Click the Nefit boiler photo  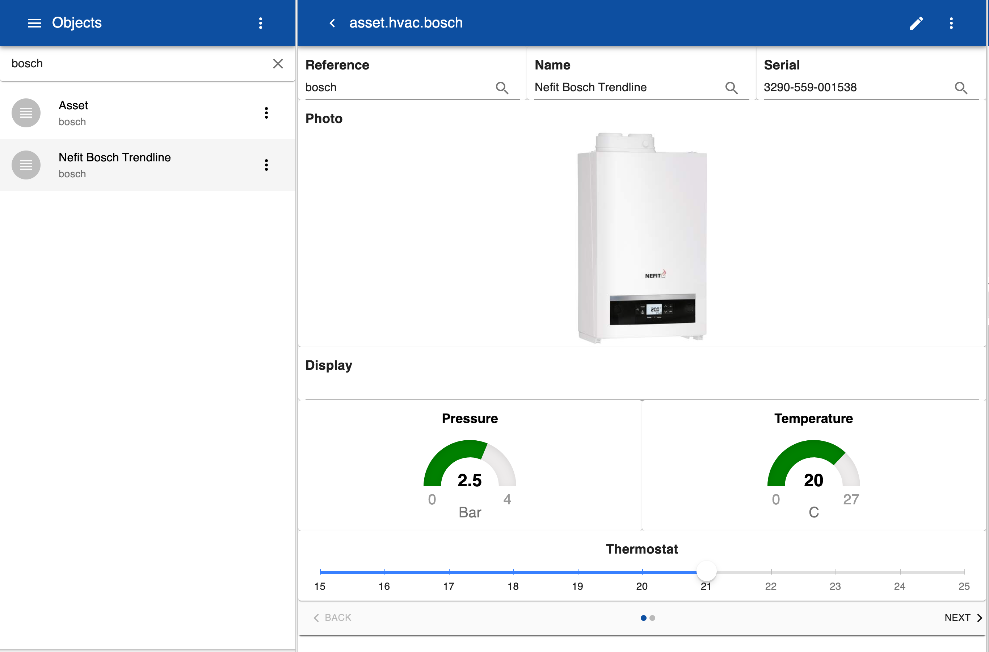[x=642, y=238]
